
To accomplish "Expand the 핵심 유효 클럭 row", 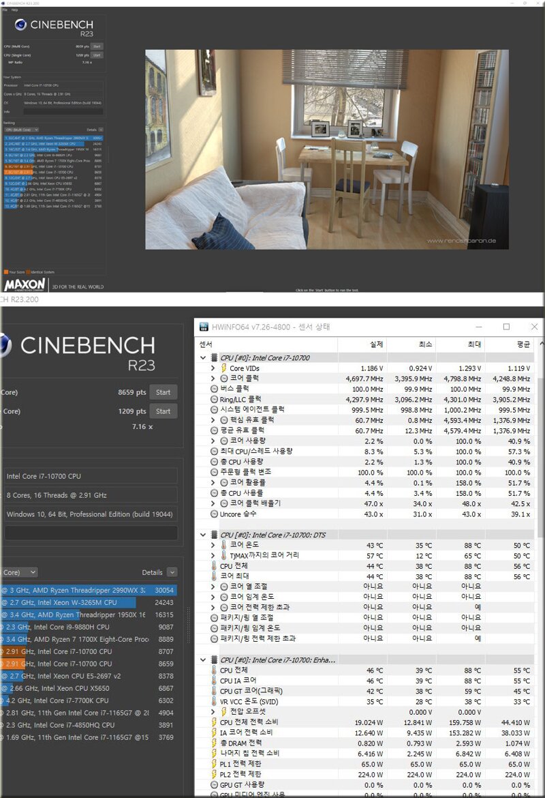I will pos(213,420).
